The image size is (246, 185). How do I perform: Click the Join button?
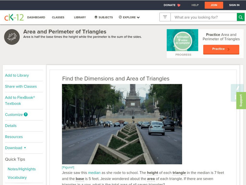pos(214,5)
